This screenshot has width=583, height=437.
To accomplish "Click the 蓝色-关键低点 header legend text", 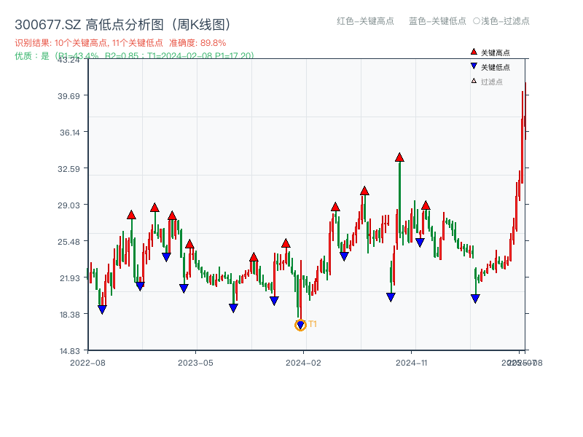I will pos(437,21).
